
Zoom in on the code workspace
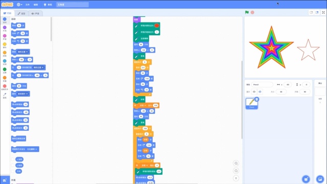click(236, 163)
